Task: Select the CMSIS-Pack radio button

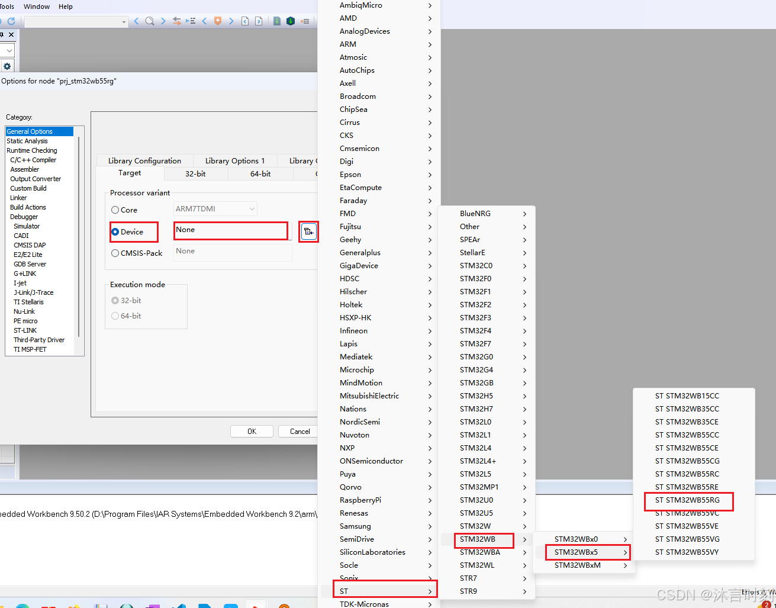Action: tap(115, 253)
